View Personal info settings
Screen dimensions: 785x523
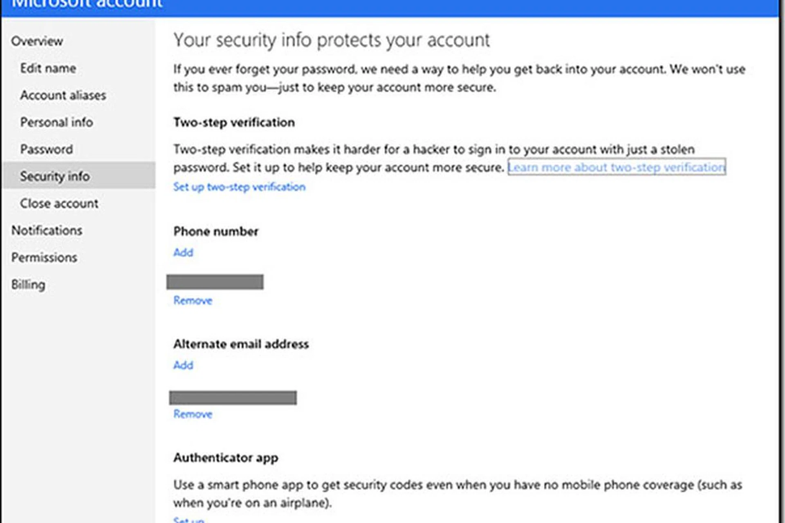56,122
